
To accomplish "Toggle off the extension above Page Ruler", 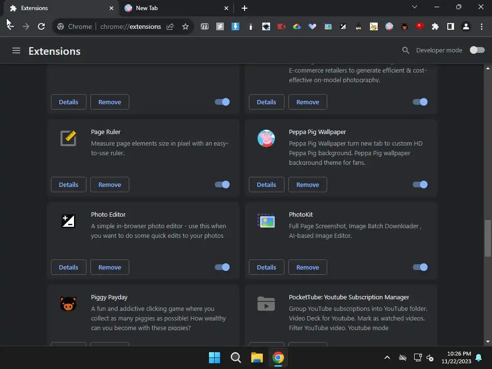I will [x=222, y=102].
